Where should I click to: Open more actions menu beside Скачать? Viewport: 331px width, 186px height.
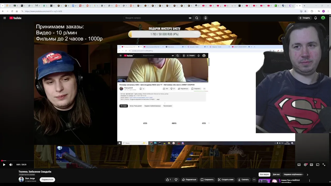(254, 180)
